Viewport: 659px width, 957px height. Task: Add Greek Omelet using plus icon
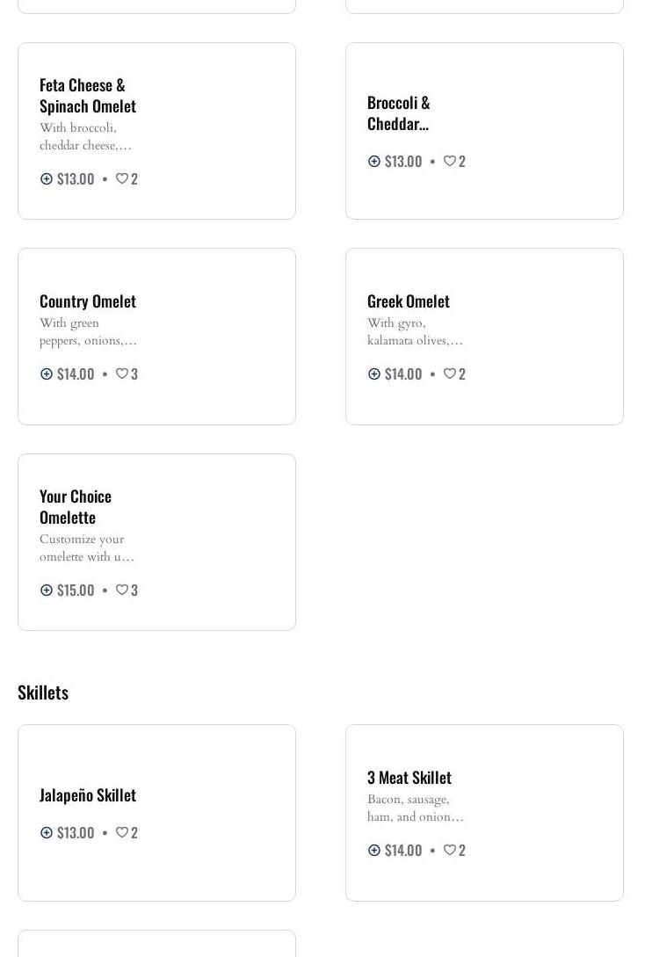[374, 373]
